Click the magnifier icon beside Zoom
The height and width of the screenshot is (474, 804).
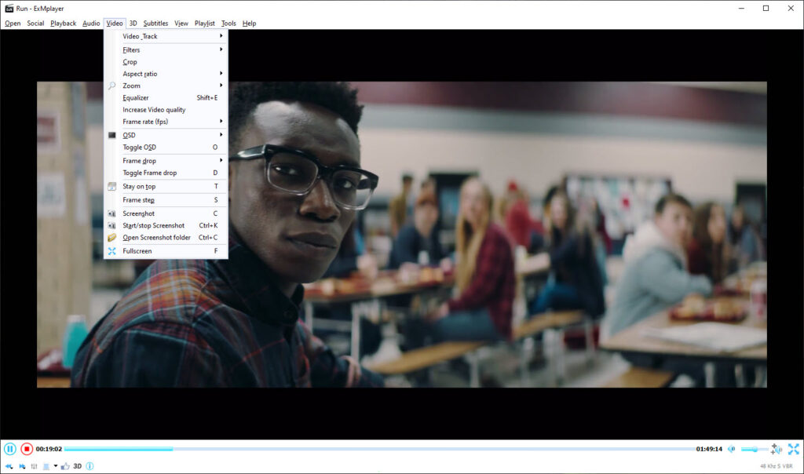click(111, 86)
